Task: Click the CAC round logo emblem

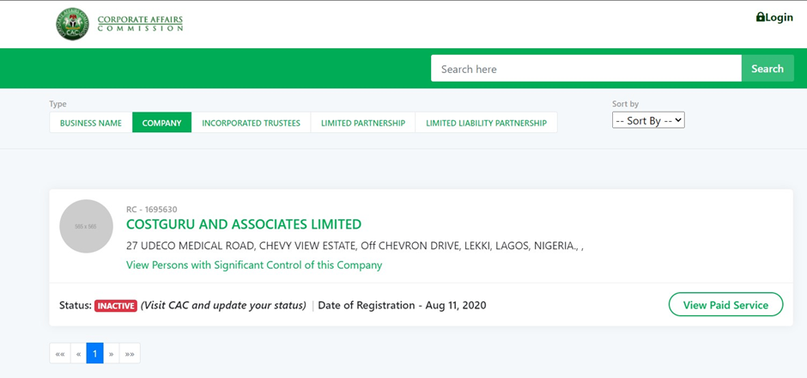Action: coord(73,24)
